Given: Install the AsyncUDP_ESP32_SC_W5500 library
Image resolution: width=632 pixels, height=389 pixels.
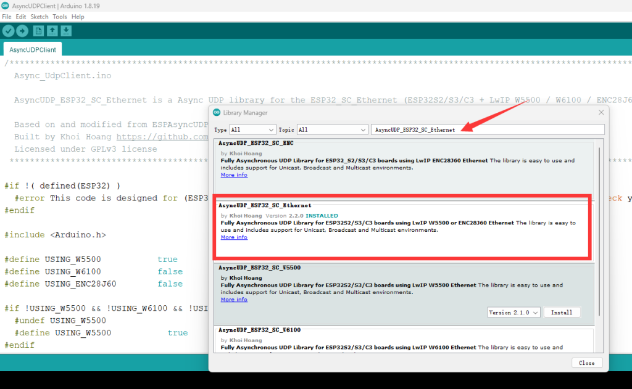Looking at the screenshot, I should coord(562,313).
